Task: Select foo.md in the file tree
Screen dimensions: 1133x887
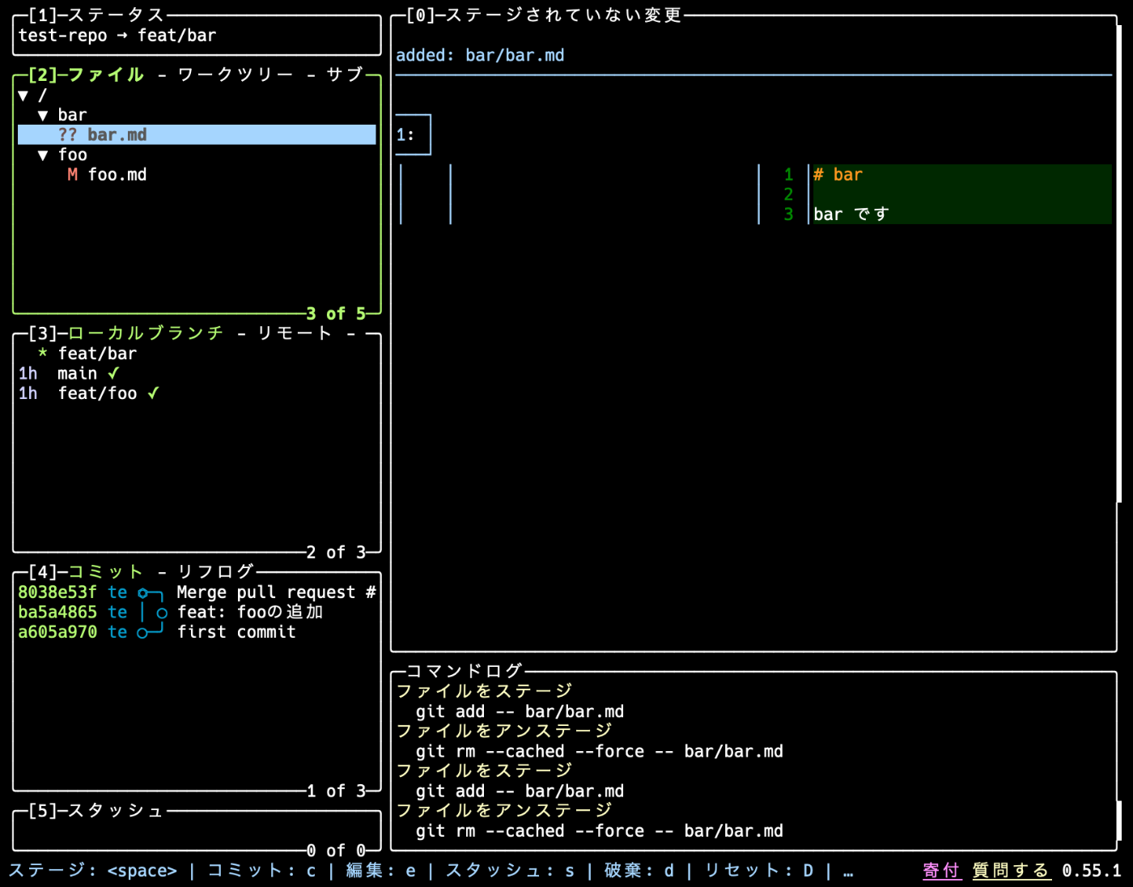Action: click(x=117, y=175)
